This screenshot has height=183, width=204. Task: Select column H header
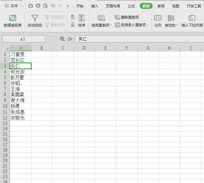point(169,48)
